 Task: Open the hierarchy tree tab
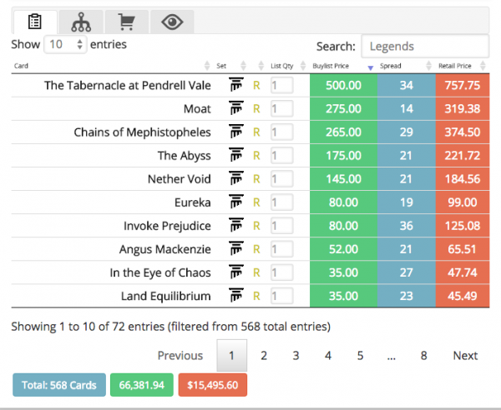[81, 22]
